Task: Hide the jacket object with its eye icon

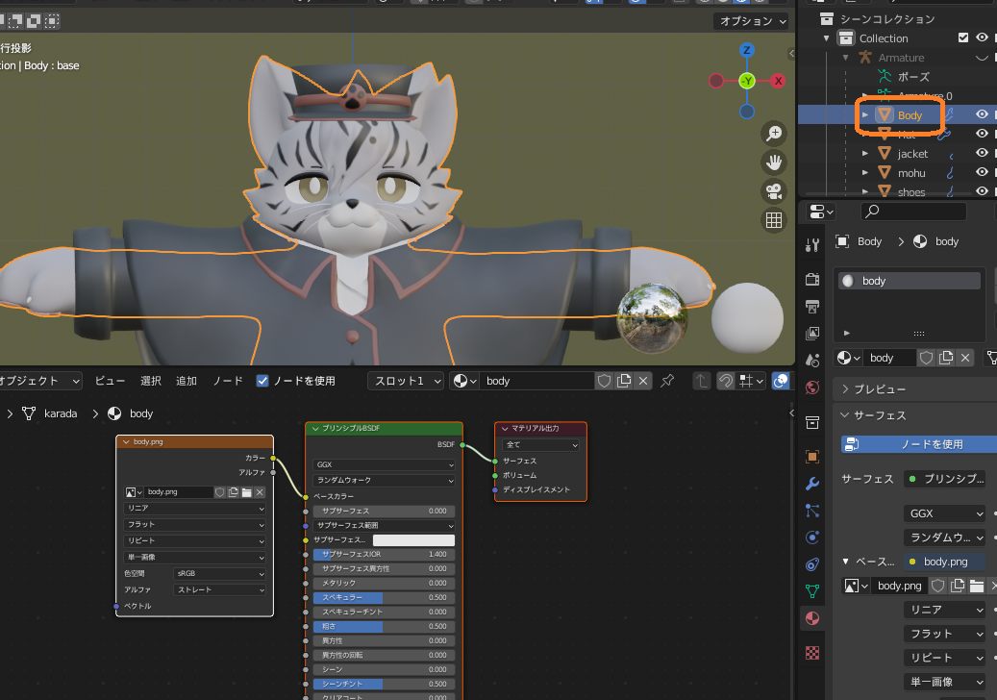Action: 982,153
